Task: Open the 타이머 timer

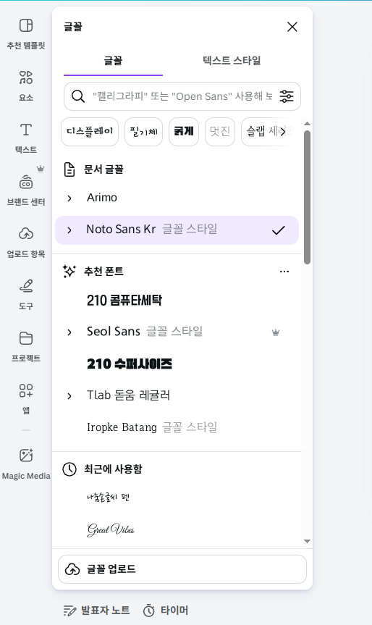Action: 165,611
